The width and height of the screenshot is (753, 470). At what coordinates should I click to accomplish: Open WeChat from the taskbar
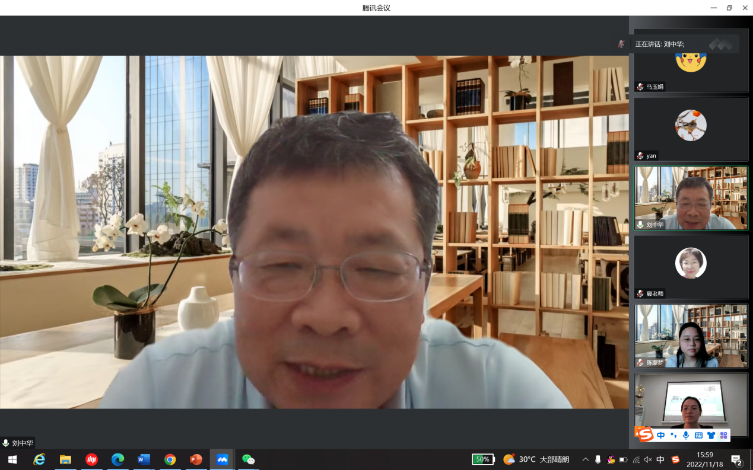pos(248,459)
